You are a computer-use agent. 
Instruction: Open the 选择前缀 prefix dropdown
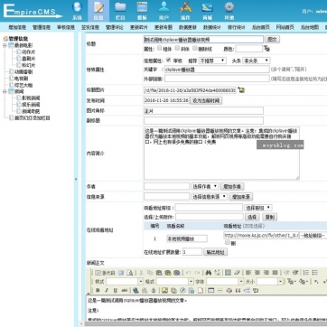click(258, 208)
